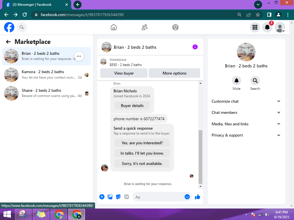The image size is (294, 220).
Task: Open the Snipping Tool in taskbar
Action: [23, 214]
